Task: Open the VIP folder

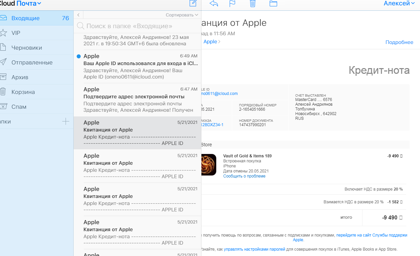Action: pos(37,33)
